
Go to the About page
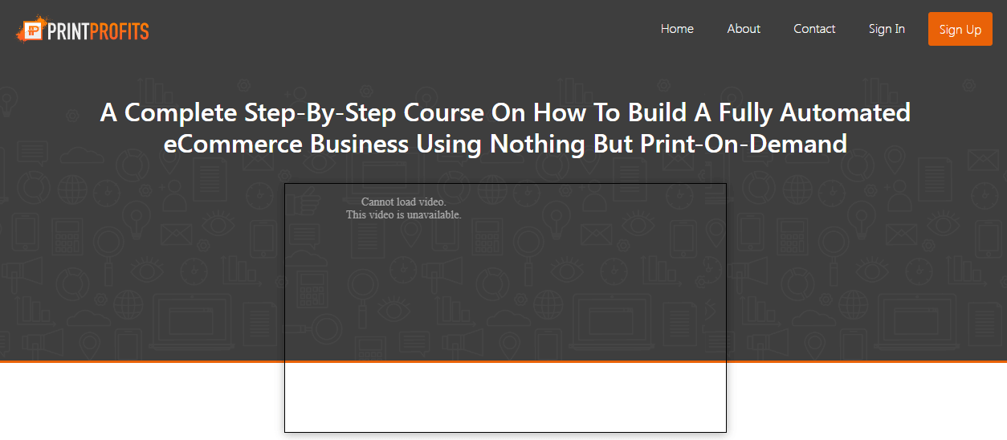coord(744,29)
